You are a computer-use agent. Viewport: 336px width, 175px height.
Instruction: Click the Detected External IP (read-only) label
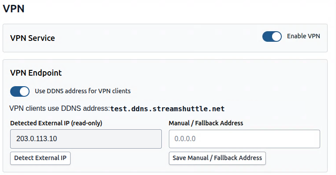[x=56, y=123]
